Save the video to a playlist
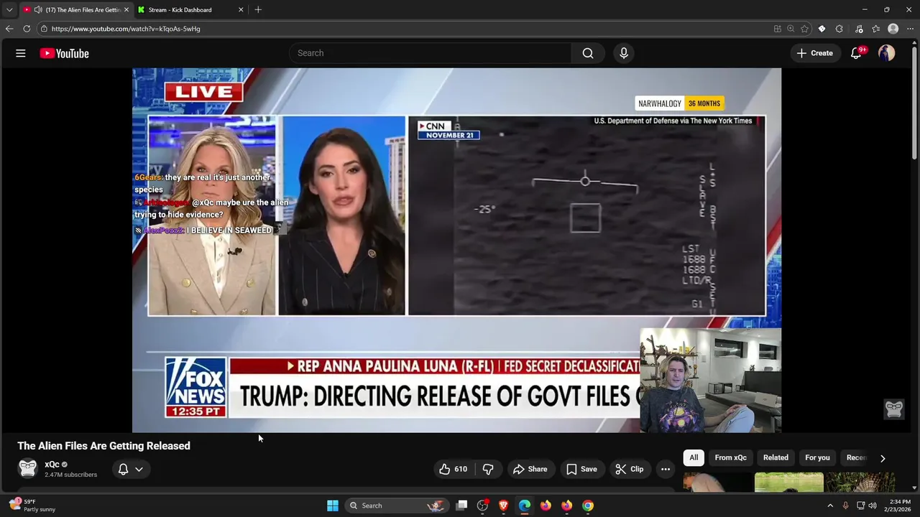Image resolution: width=920 pixels, height=517 pixels. 581,469
